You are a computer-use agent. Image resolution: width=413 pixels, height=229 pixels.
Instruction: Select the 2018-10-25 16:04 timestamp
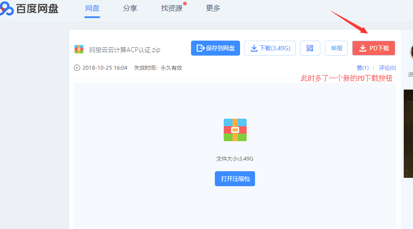point(105,68)
